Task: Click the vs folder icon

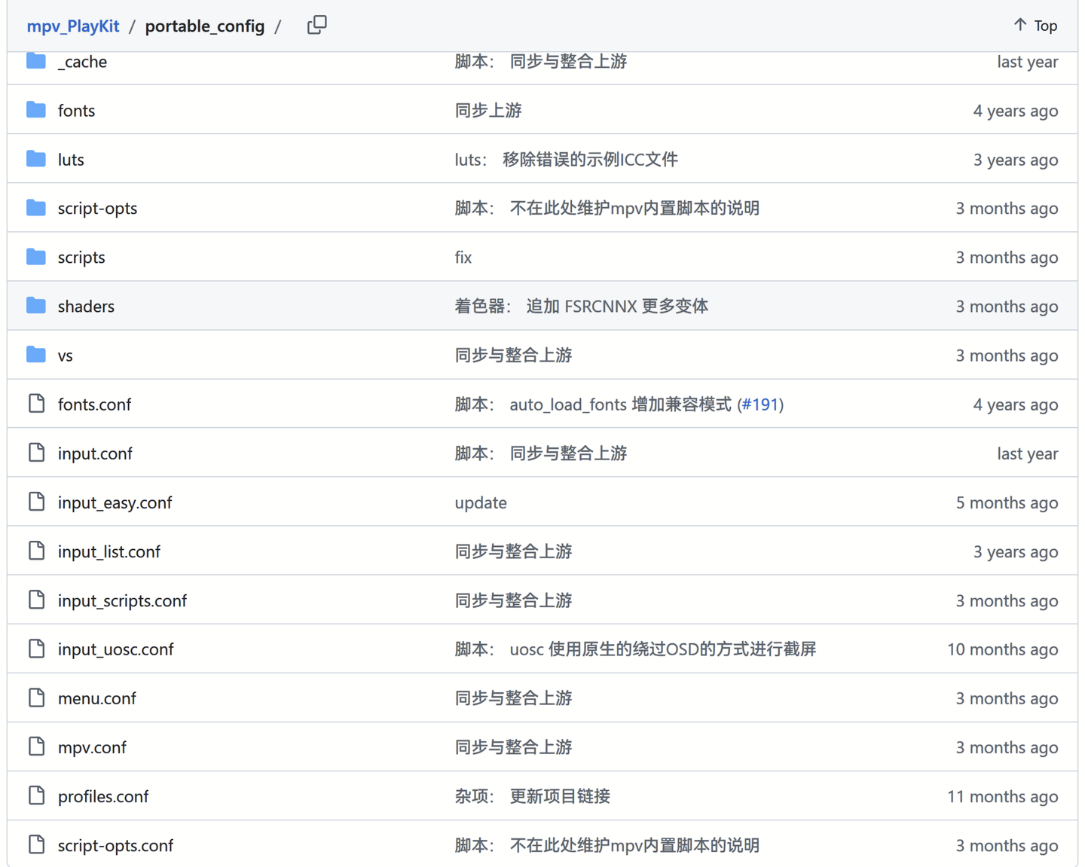Action: coord(36,355)
